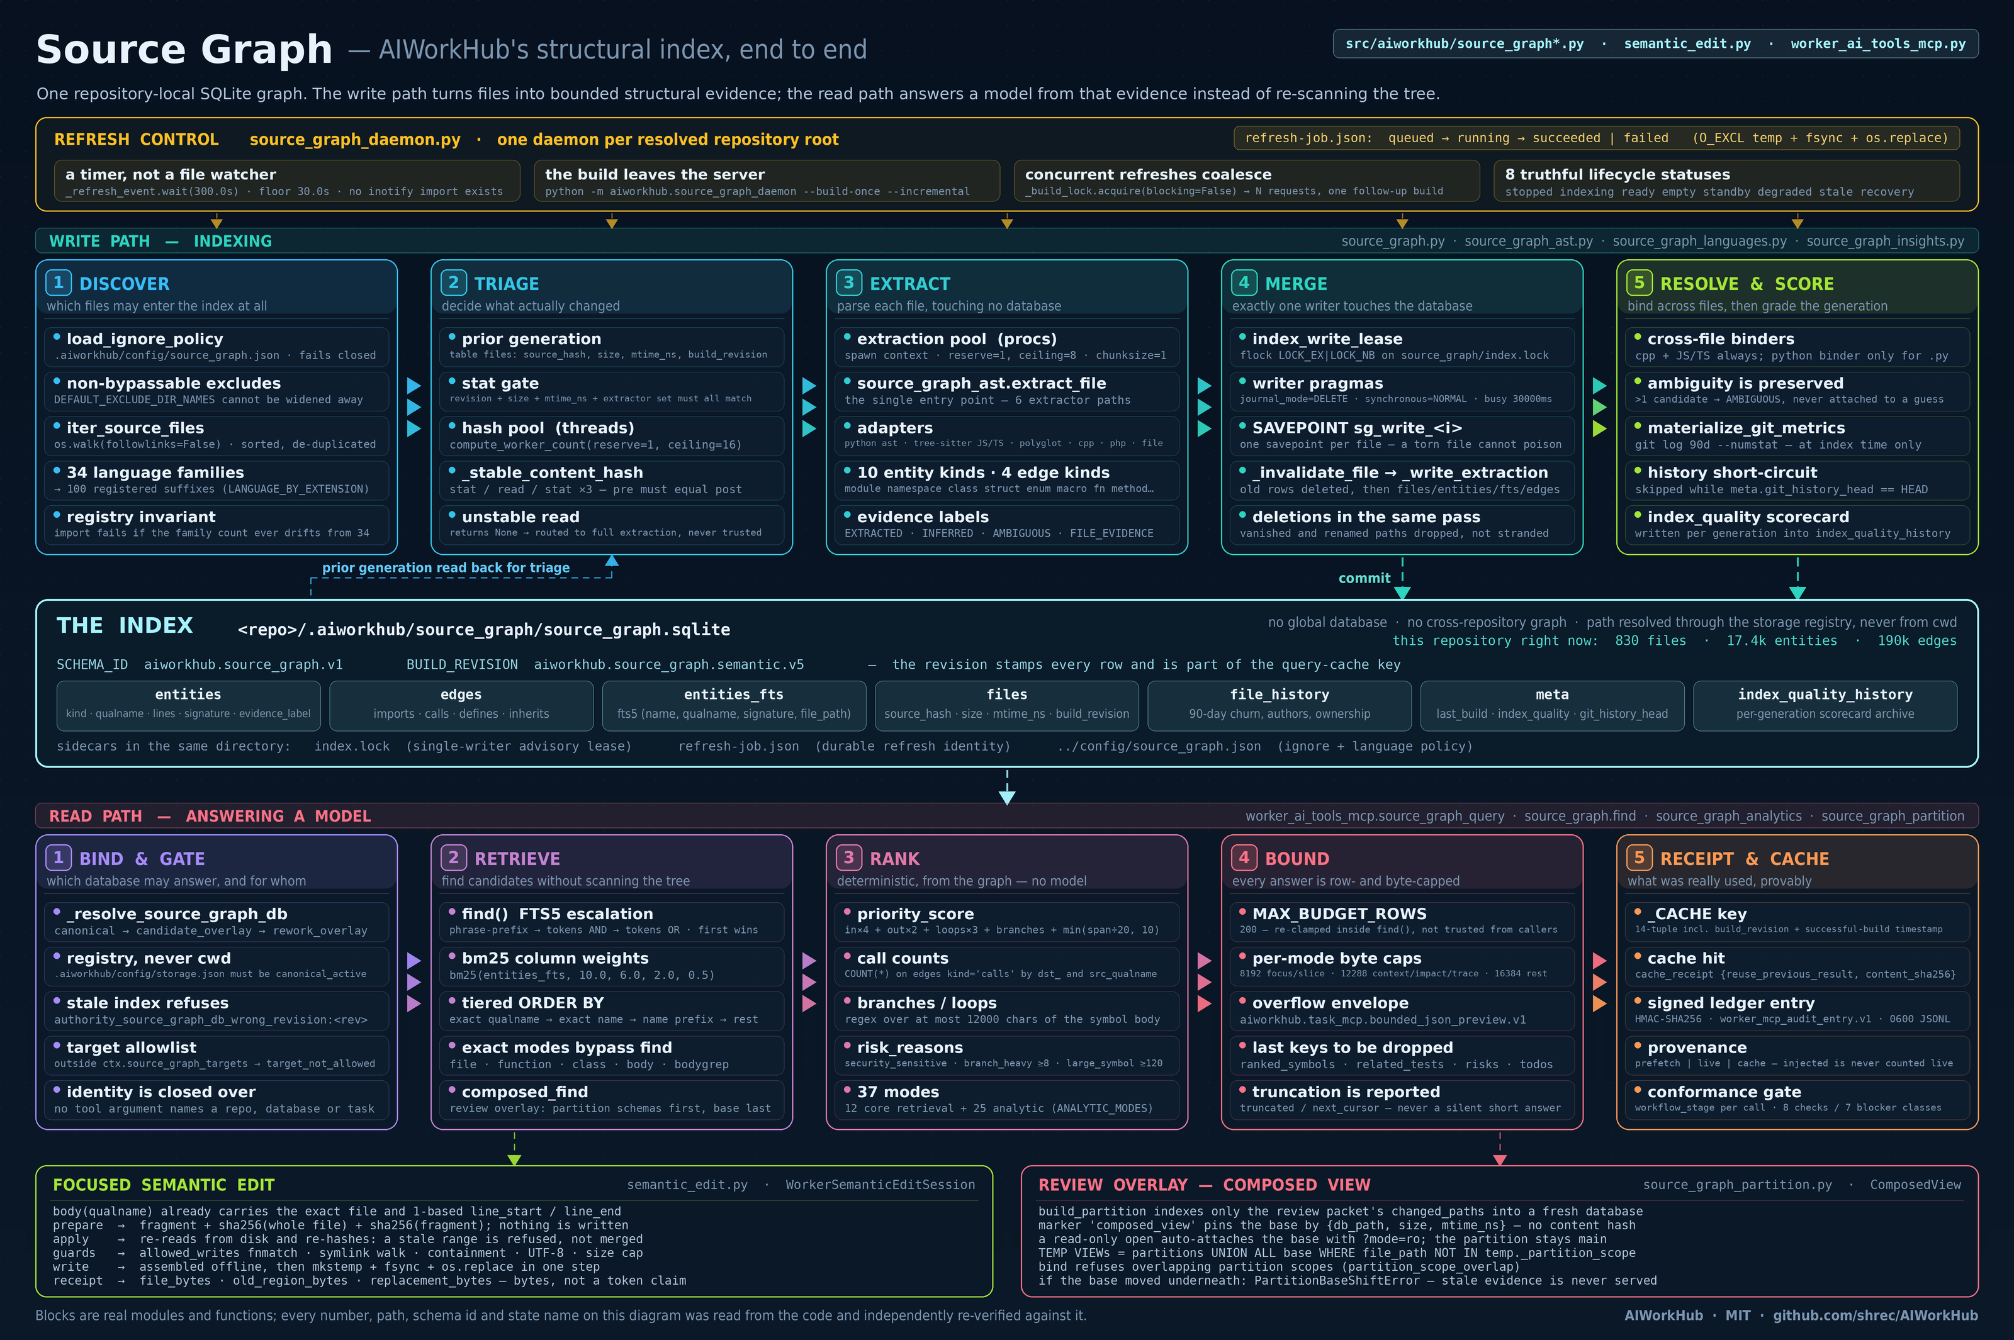This screenshot has height=1340, width=2014.
Task: Click the number 5 badge beside RESOLVE & SCORE
Action: tap(1639, 283)
